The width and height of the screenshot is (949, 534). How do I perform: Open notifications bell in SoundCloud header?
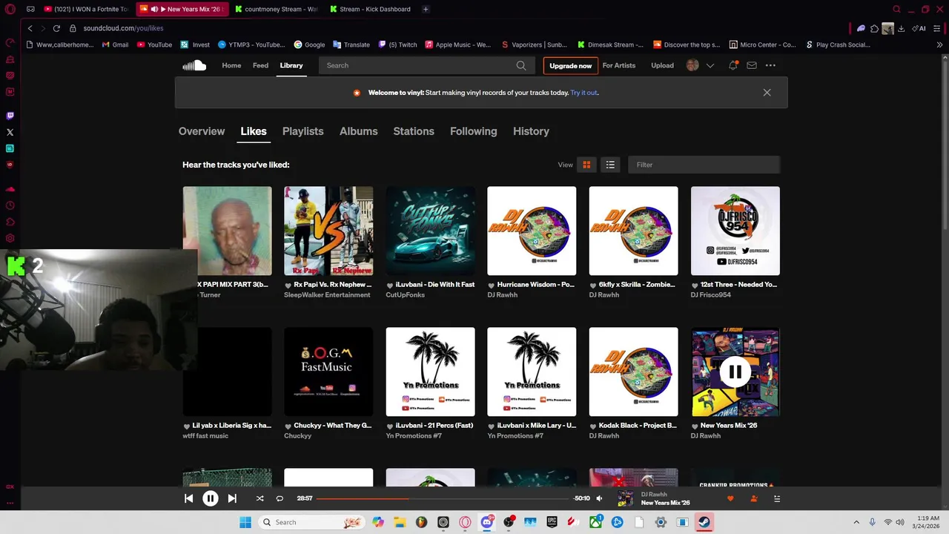pyautogui.click(x=733, y=65)
